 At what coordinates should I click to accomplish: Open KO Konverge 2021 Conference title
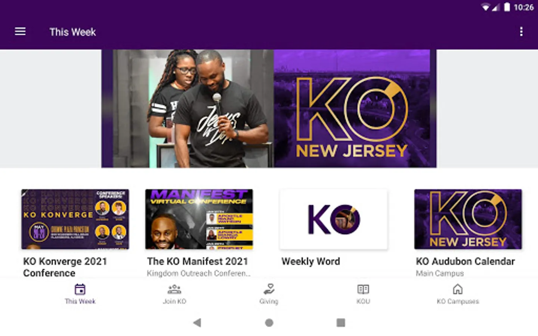pyautogui.click(x=65, y=267)
